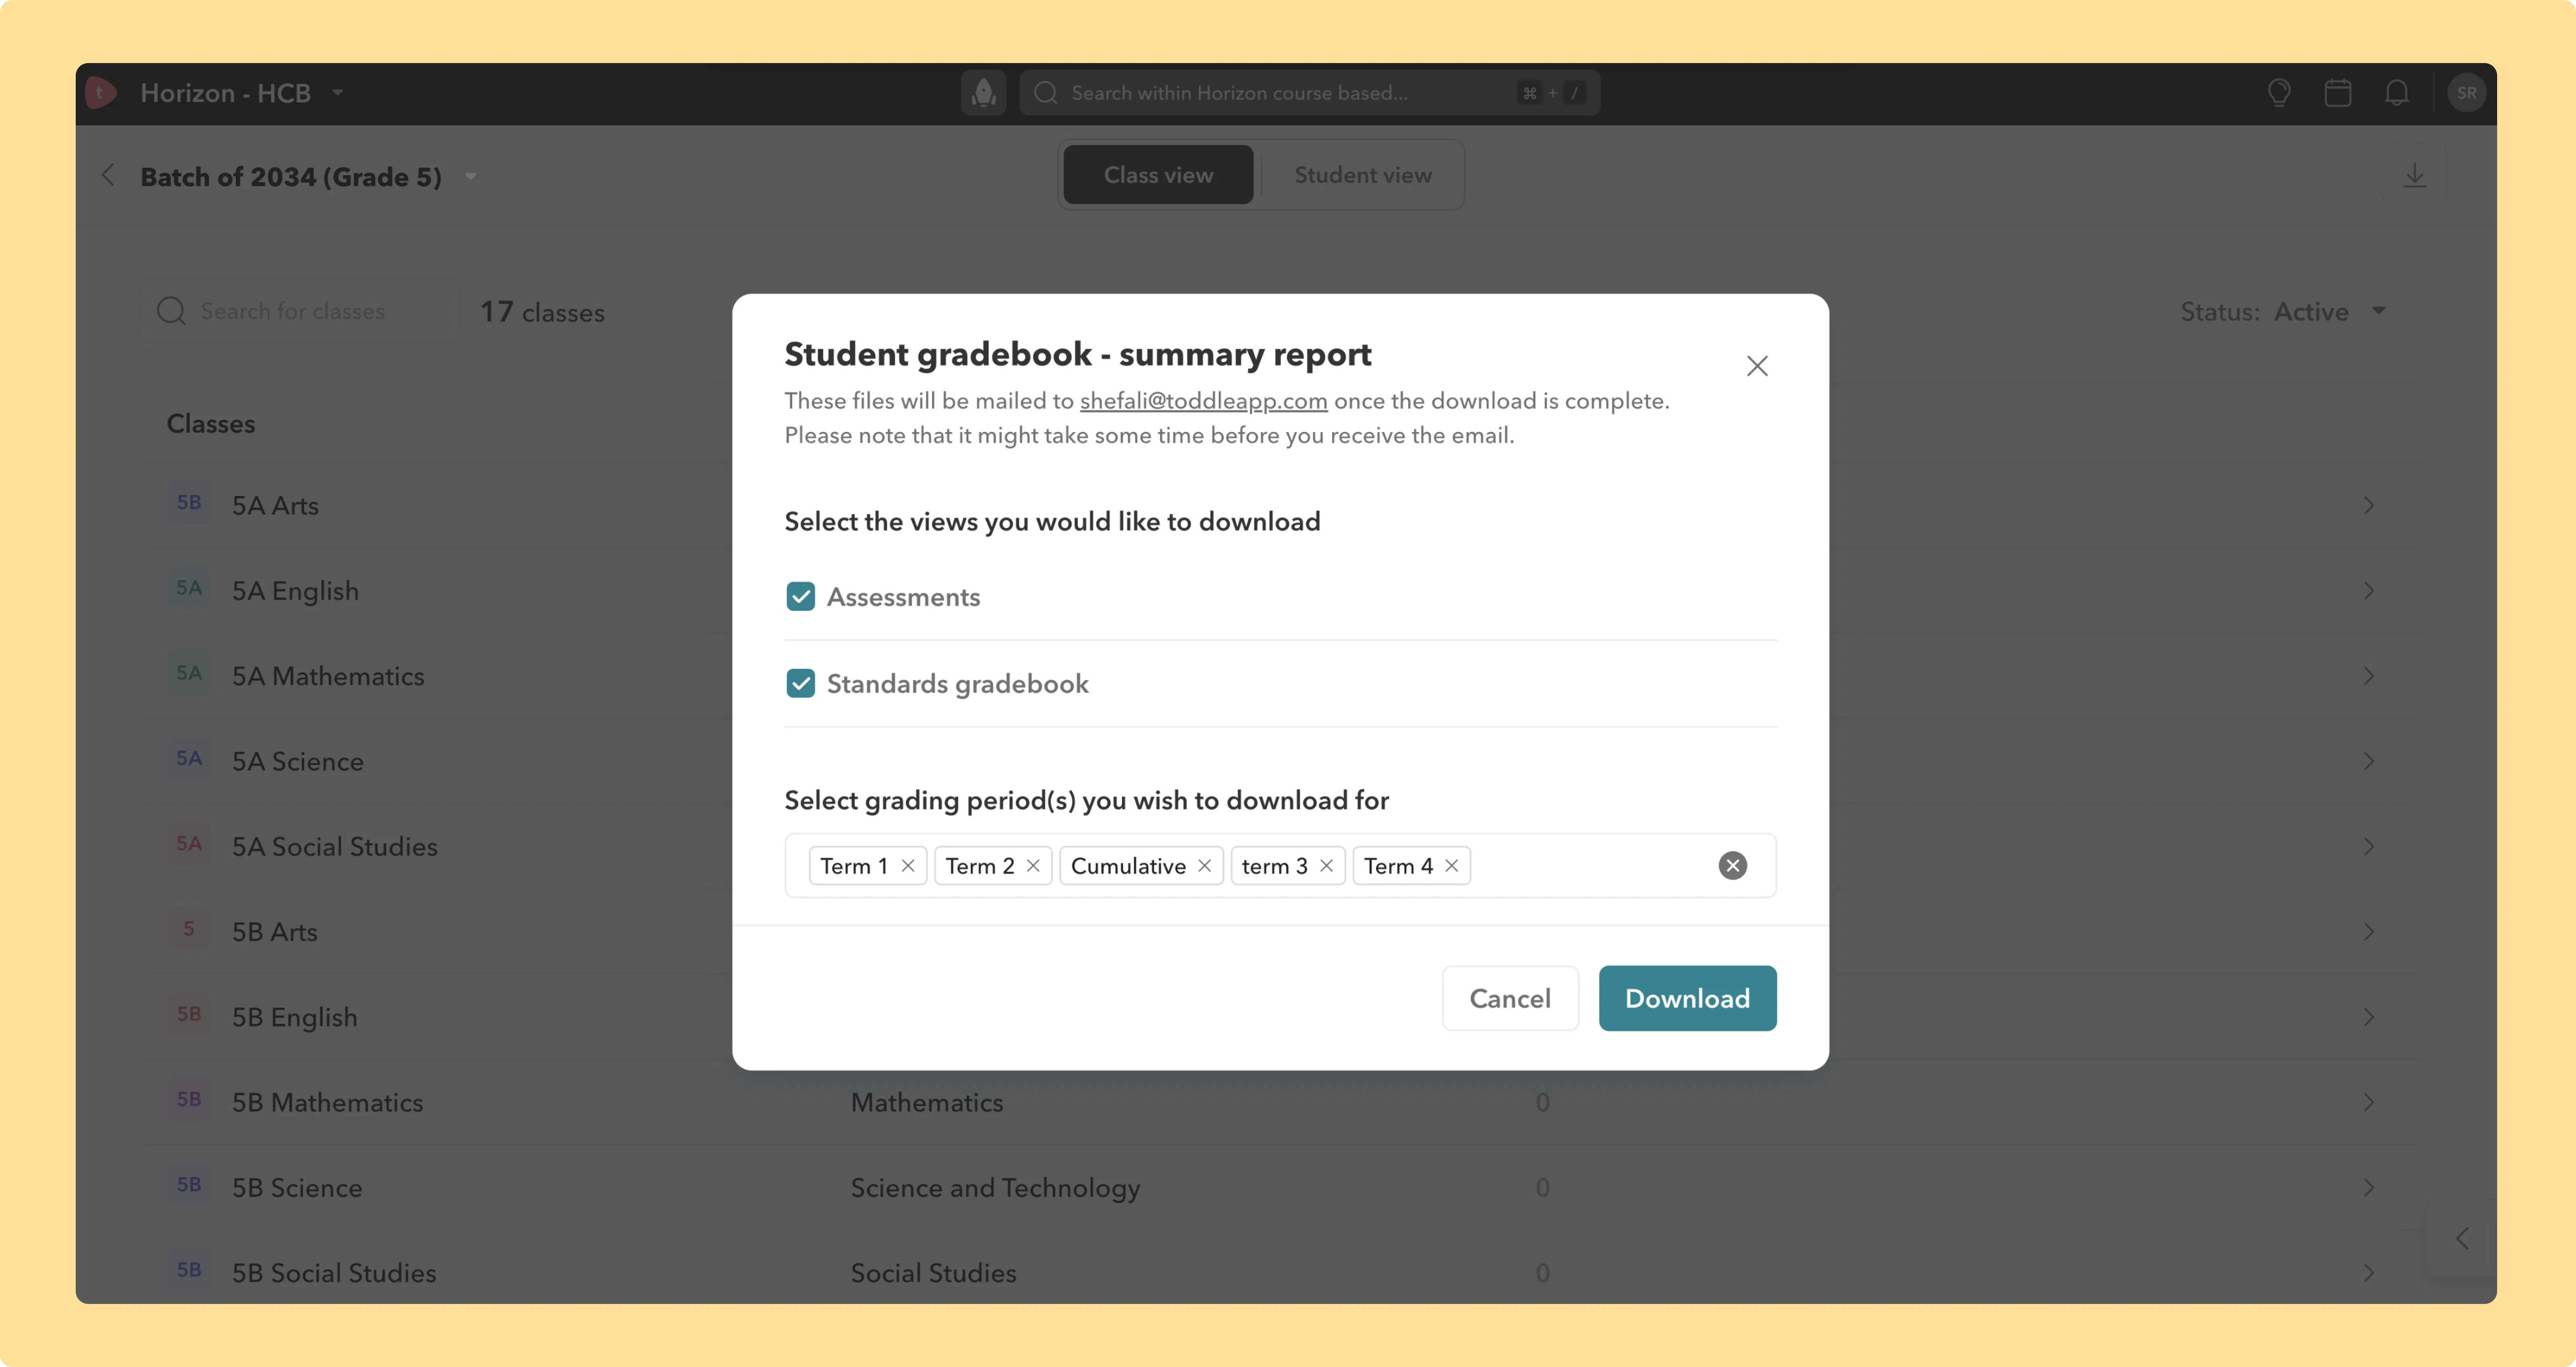Click the lightbulb help icon
This screenshot has width=2576, height=1367.
pos(2279,93)
